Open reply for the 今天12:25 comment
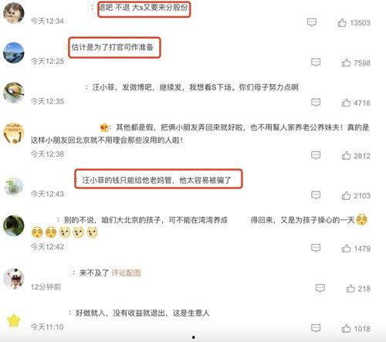Image resolution: width=386 pixels, height=342 pixels. 316,63
